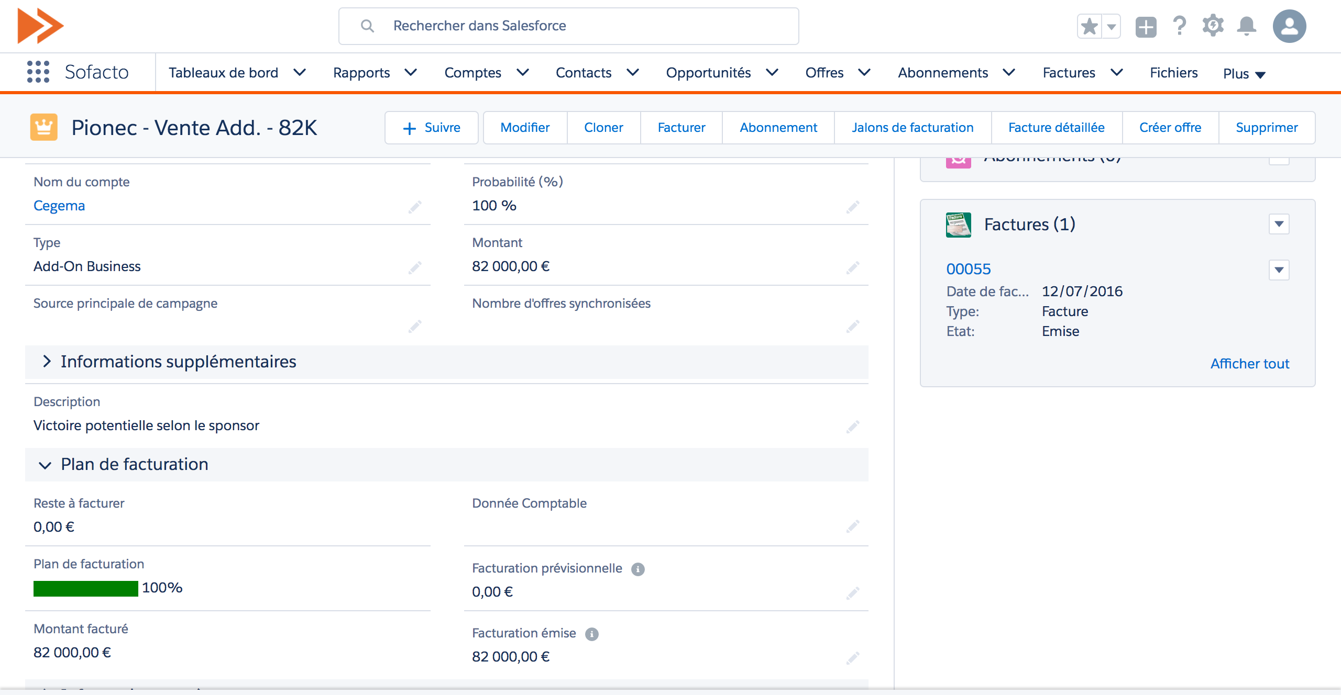Open the notifications bell
The height and width of the screenshot is (695, 1341).
tap(1247, 26)
